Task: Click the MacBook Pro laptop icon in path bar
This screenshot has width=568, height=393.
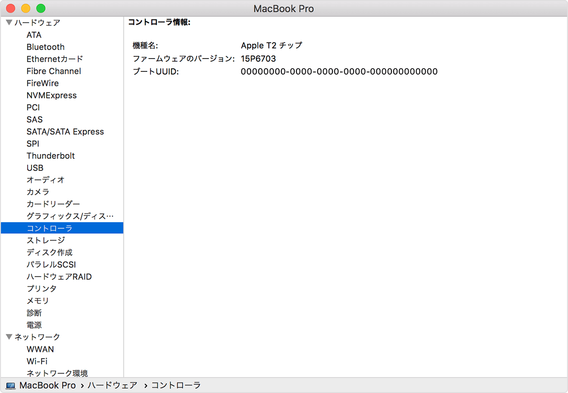Action: 11,386
